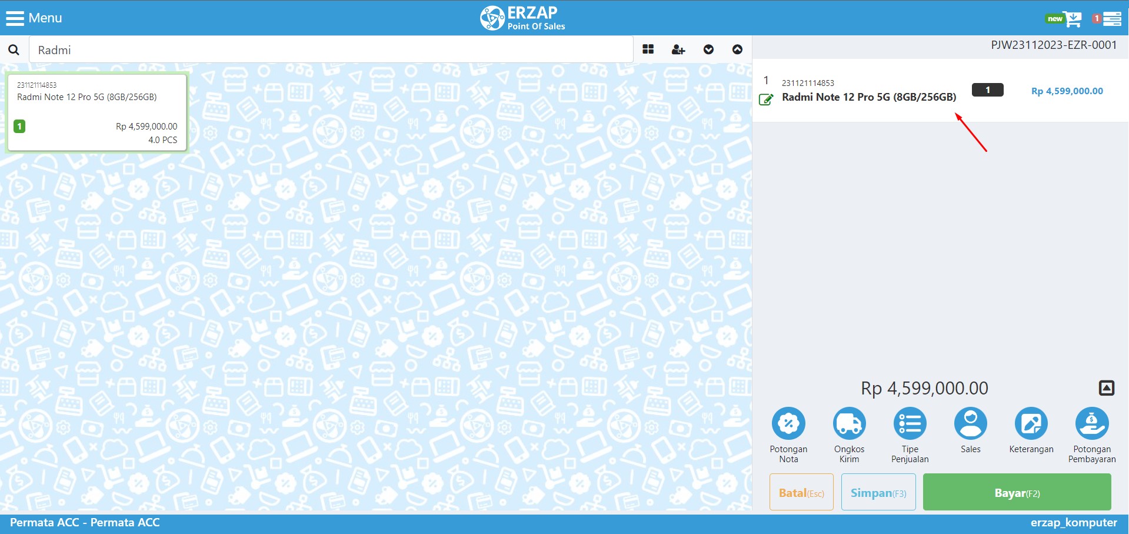Click into the Radmi search field

[x=331, y=50]
